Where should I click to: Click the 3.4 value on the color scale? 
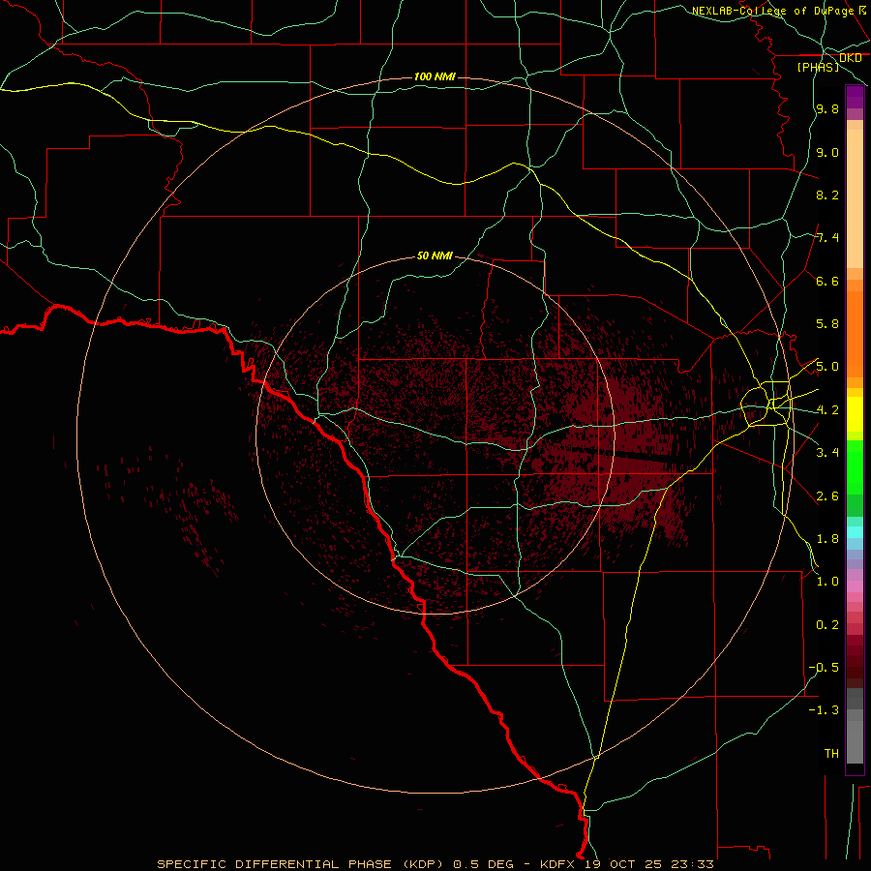(x=827, y=453)
